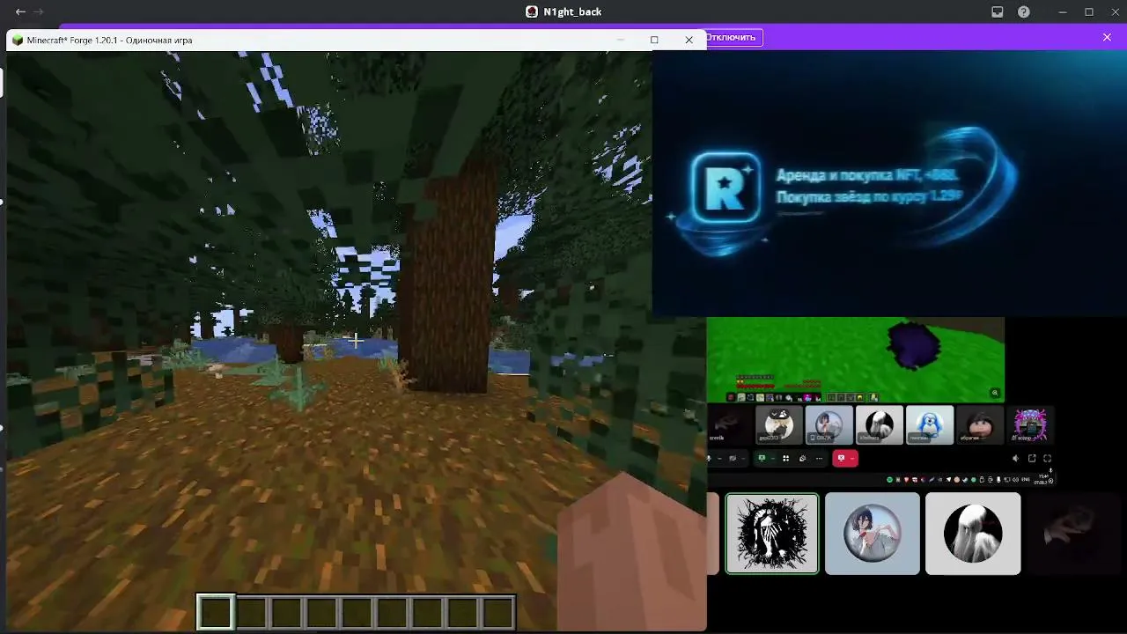Select the white-haired avatar in small participant row

[x=879, y=424]
